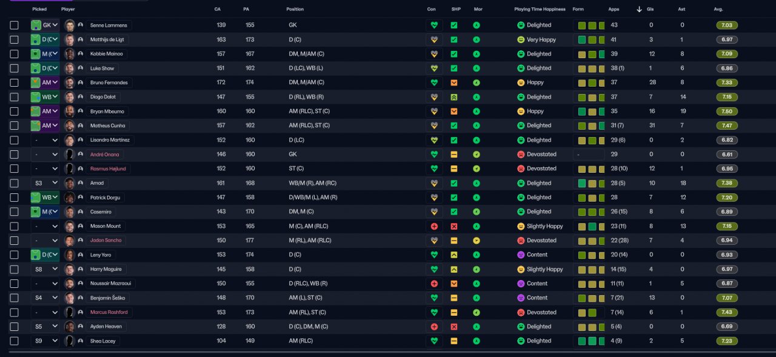This screenshot has width=776, height=357.
Task: Tick the checkbox for Shea Lacey
Action: [15, 341]
